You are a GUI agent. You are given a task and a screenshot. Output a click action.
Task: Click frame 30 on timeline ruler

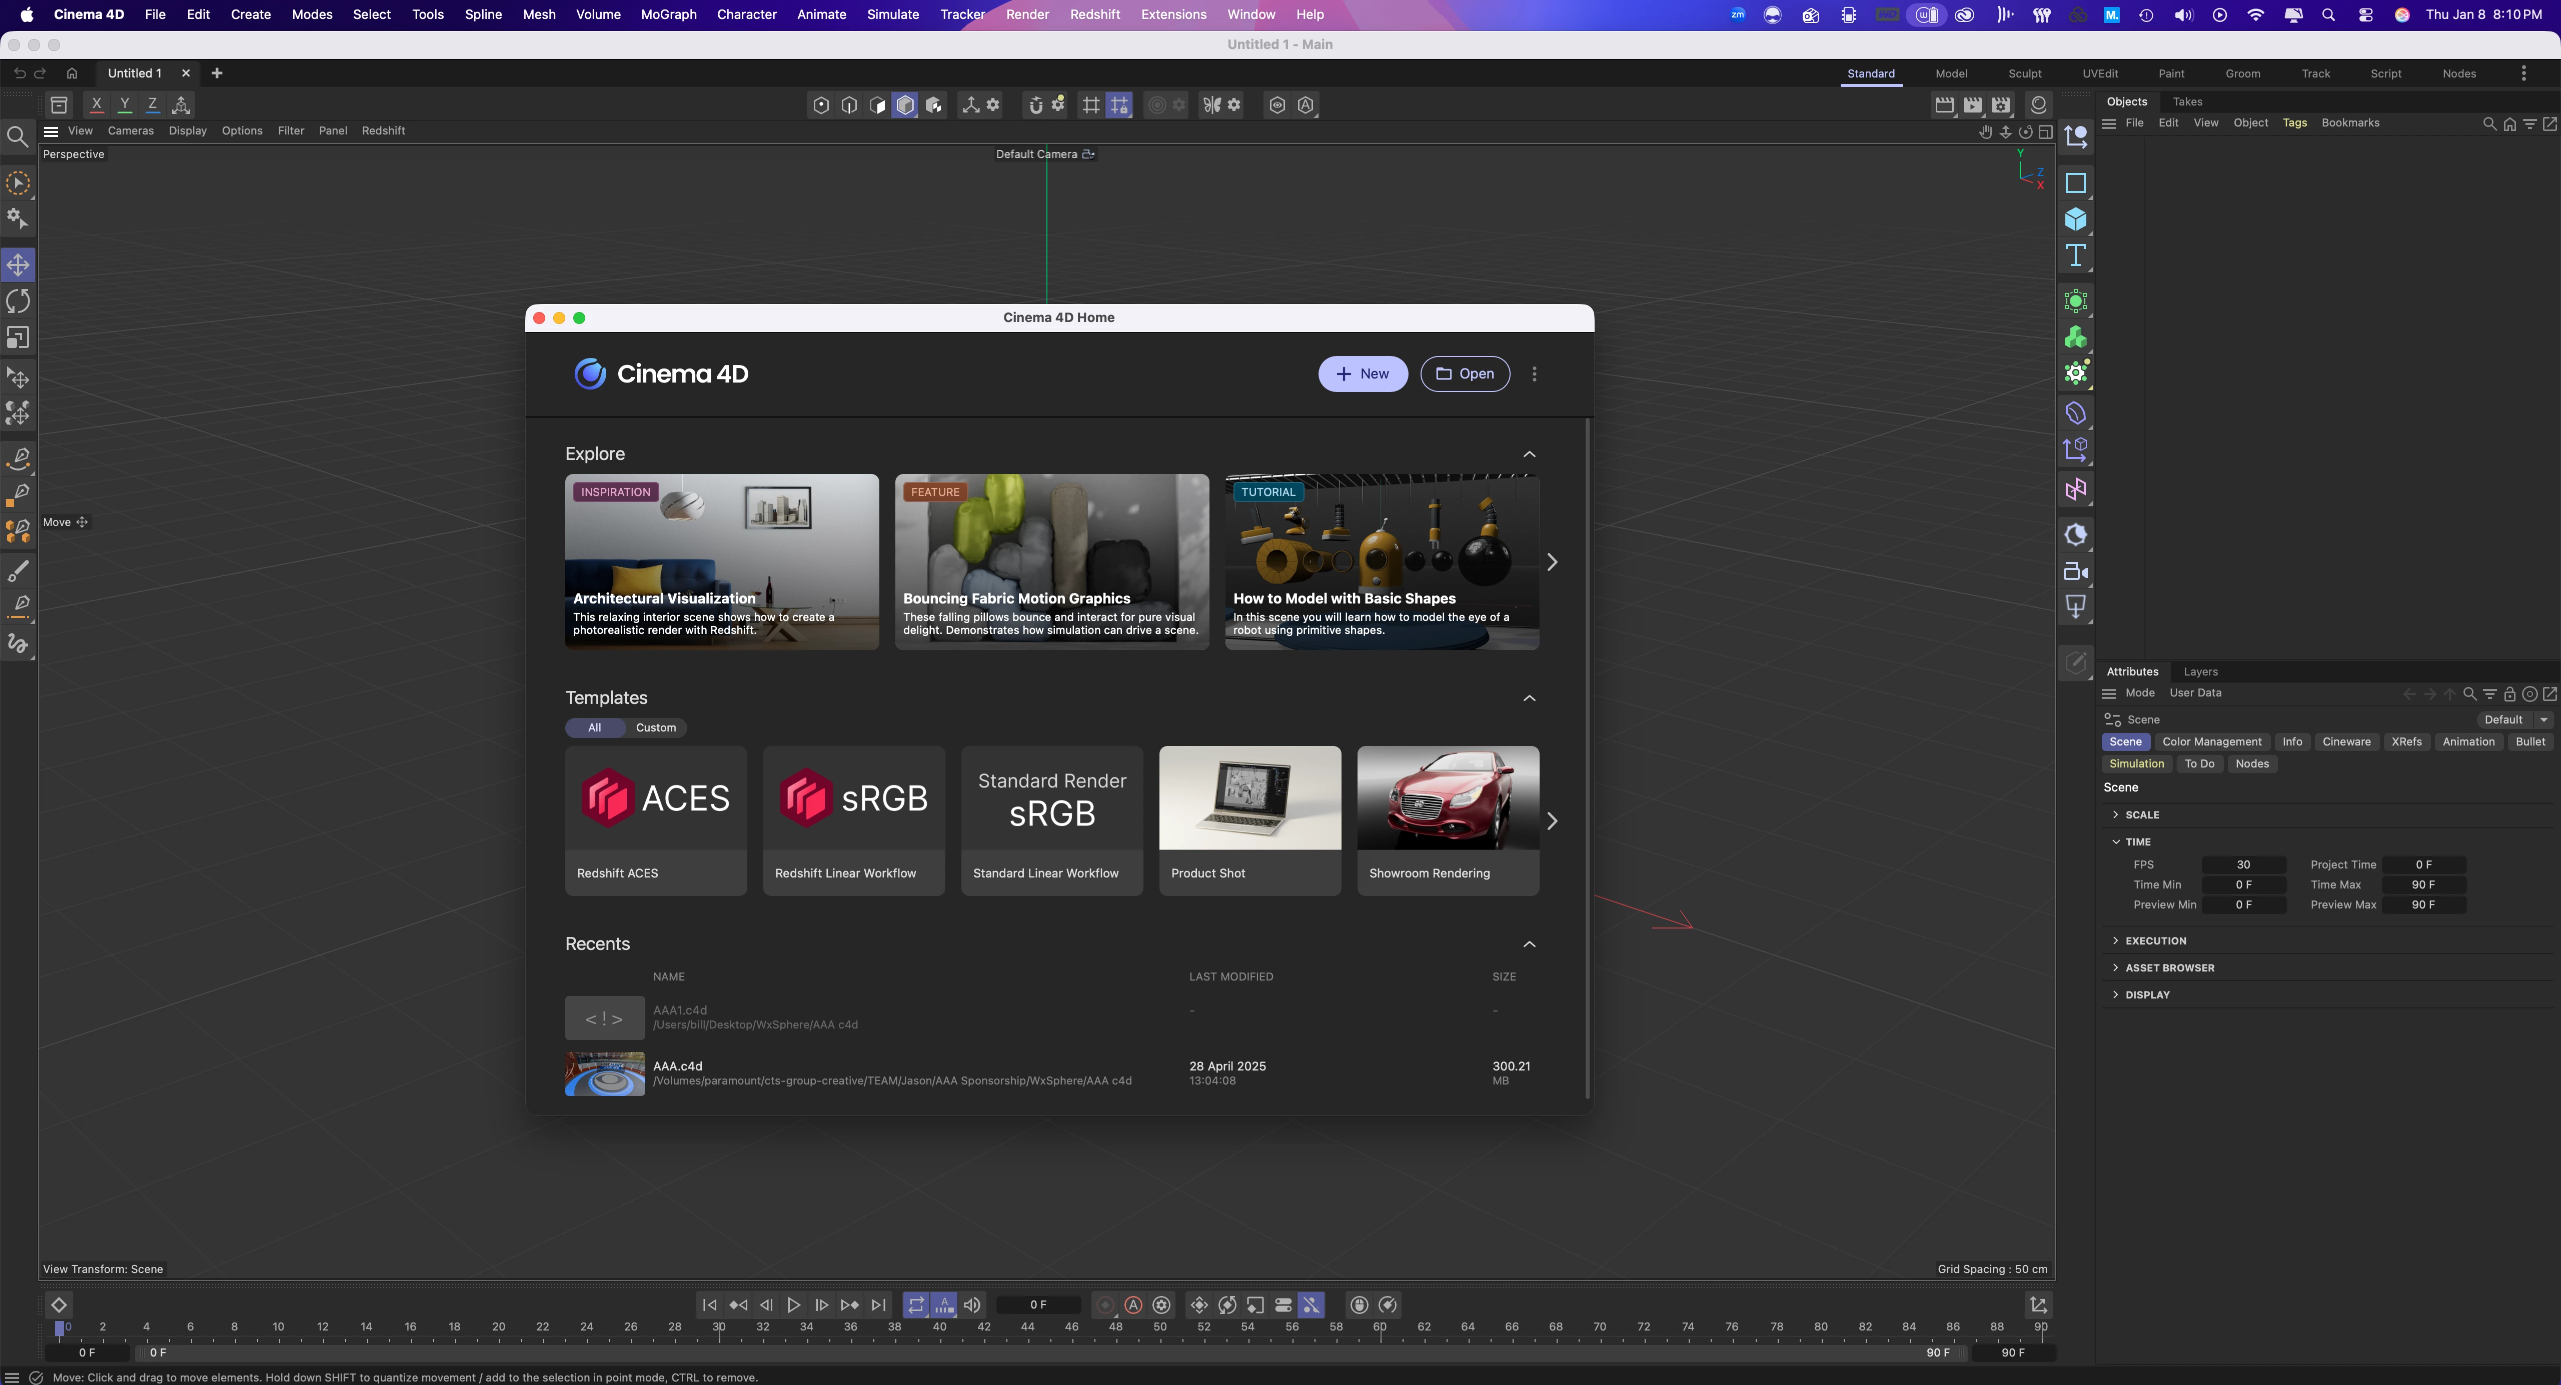click(719, 1328)
